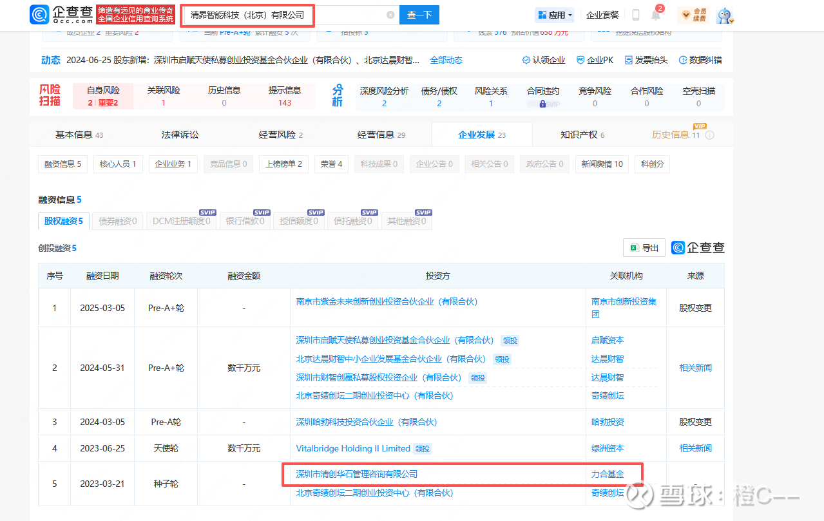Select the 核心人员 1 filter chip
This screenshot has width=824, height=521.
[117, 164]
